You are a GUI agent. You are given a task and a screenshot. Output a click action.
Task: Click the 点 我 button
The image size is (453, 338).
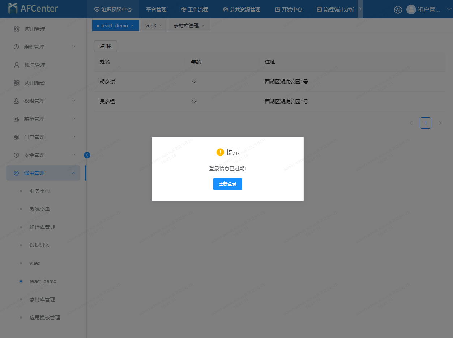106,46
